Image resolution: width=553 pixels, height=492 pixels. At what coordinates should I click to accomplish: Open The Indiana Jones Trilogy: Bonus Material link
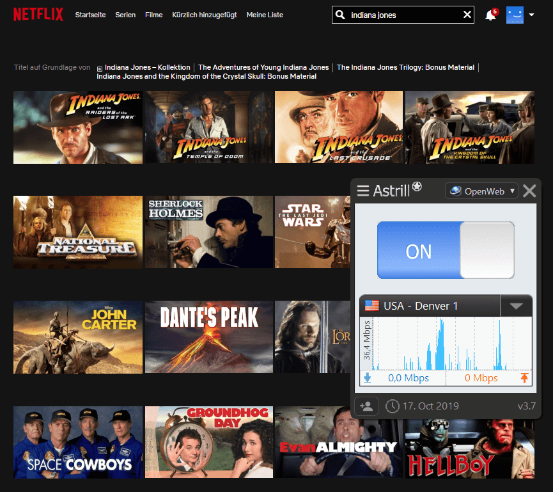[405, 67]
